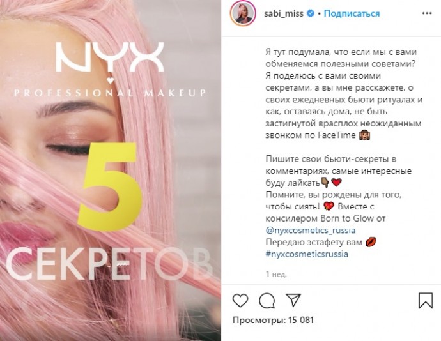The height and width of the screenshot is (341, 441).
Task: Click the NYX logo in the video
Action: click(110, 57)
